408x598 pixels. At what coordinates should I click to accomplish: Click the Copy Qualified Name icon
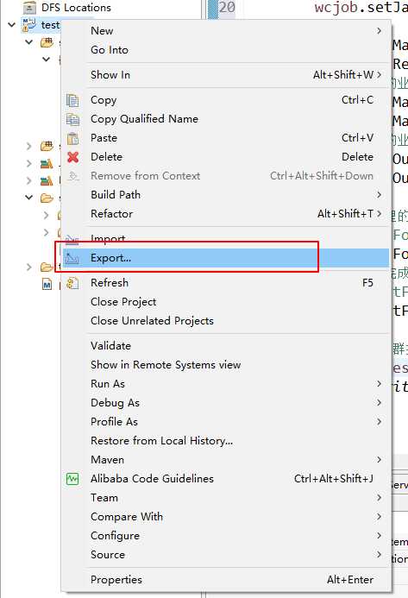(x=72, y=119)
